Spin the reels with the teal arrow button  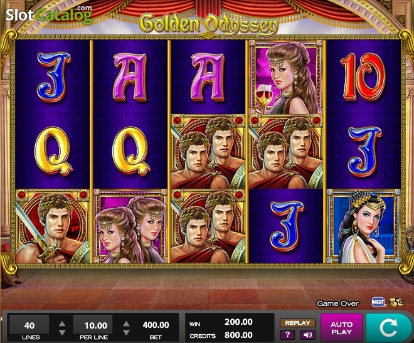pos(388,328)
